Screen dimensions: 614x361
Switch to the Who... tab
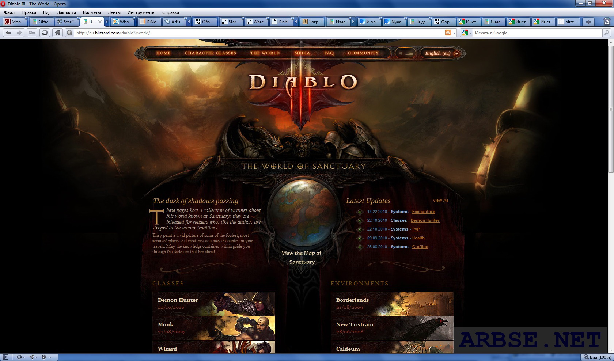pos(122,22)
